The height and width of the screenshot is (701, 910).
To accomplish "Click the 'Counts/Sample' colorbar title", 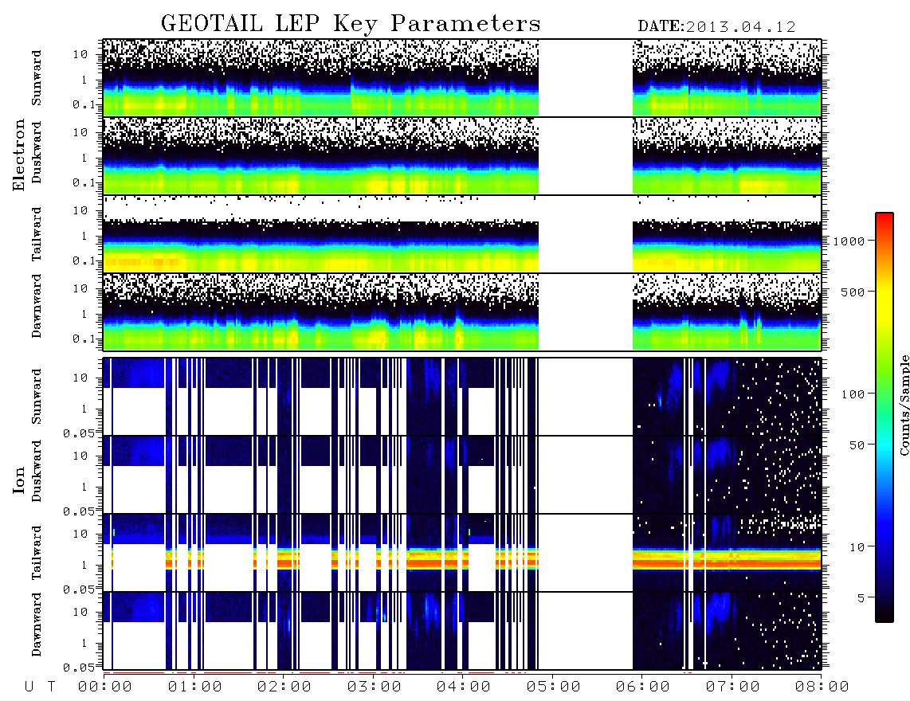I will pyautogui.click(x=904, y=405).
